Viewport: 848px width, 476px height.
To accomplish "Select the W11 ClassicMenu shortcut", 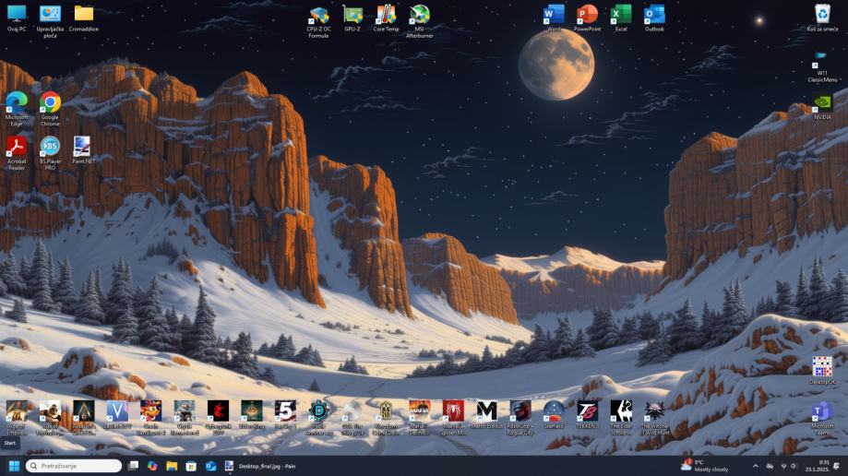I will 822,67.
